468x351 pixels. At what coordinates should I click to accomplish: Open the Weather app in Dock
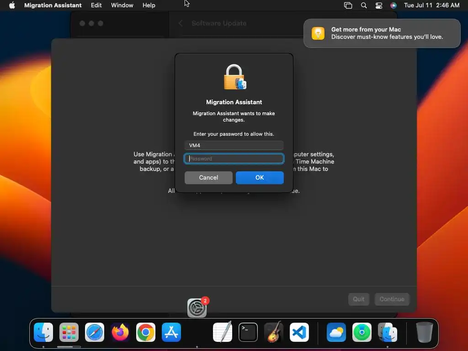point(336,332)
